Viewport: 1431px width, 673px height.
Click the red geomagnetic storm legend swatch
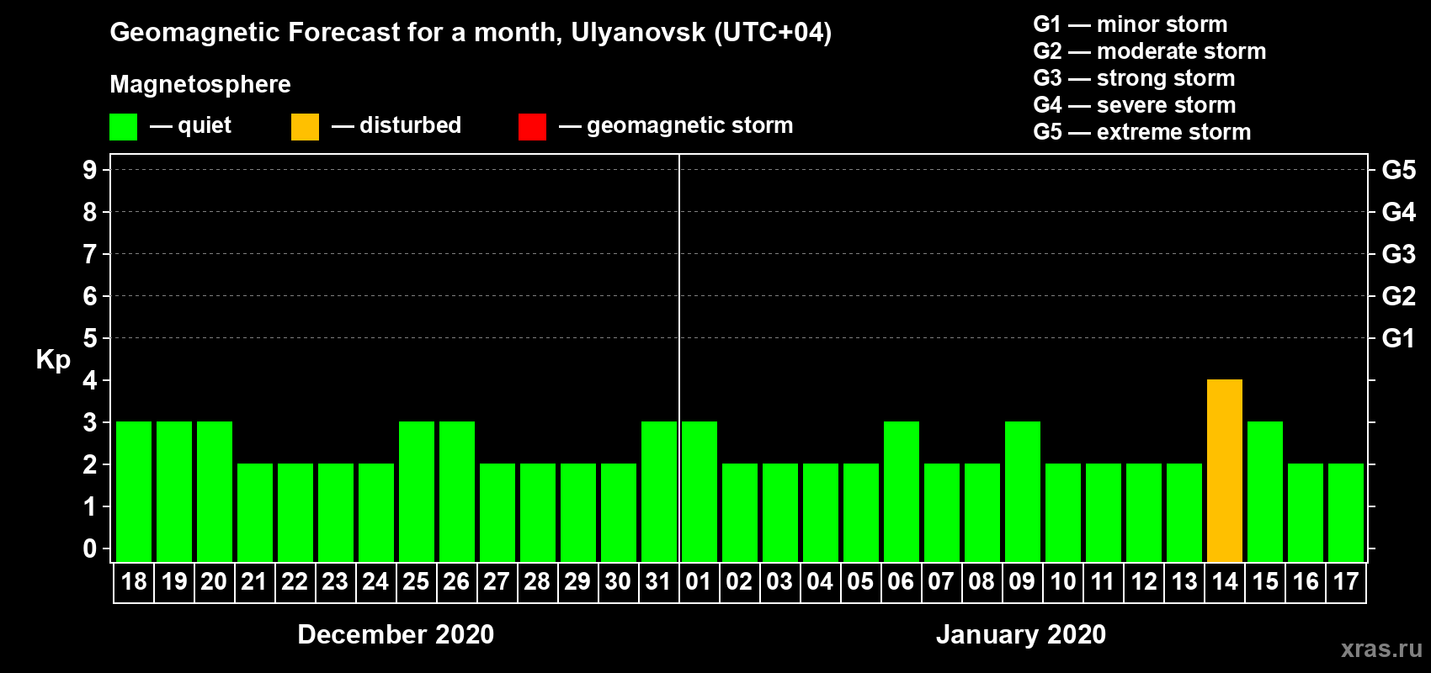(x=532, y=127)
